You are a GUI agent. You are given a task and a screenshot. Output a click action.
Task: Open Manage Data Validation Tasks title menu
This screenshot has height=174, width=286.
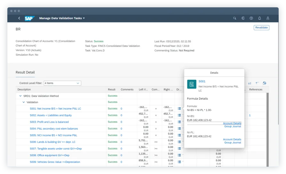[x=62, y=19]
